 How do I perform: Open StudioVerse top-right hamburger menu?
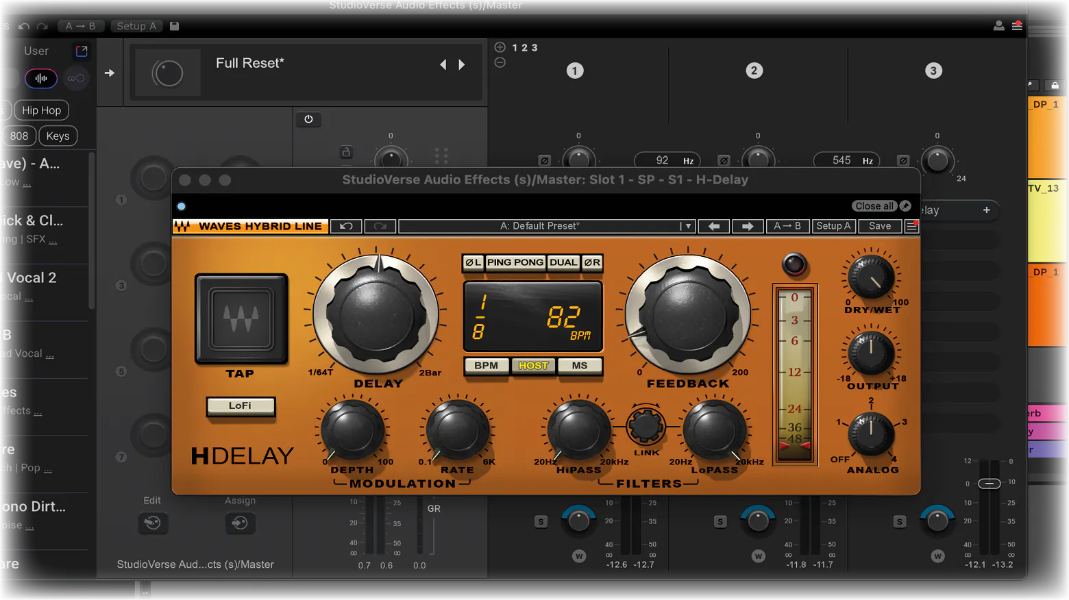(1017, 26)
